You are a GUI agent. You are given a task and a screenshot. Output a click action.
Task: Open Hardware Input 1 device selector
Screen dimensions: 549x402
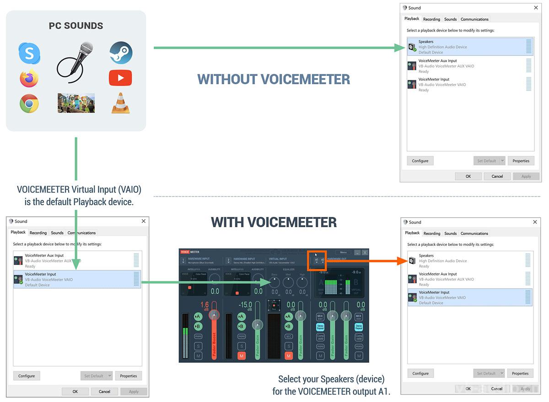point(183,260)
